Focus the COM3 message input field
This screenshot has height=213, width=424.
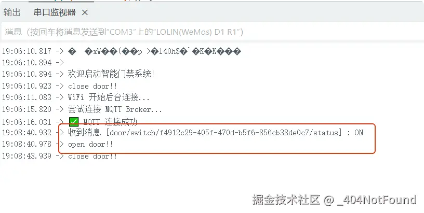[212, 32]
